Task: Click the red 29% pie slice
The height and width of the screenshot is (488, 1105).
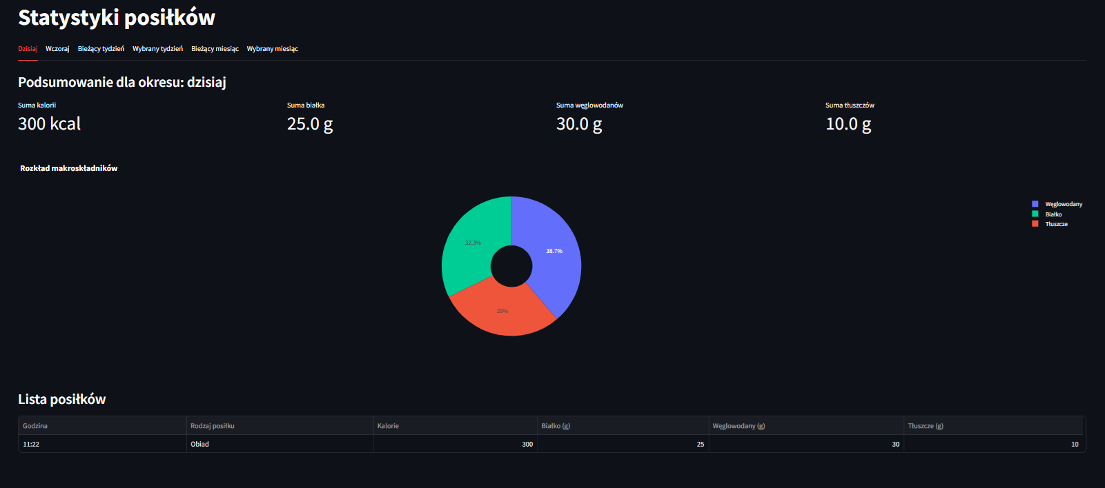Action: pyautogui.click(x=502, y=312)
